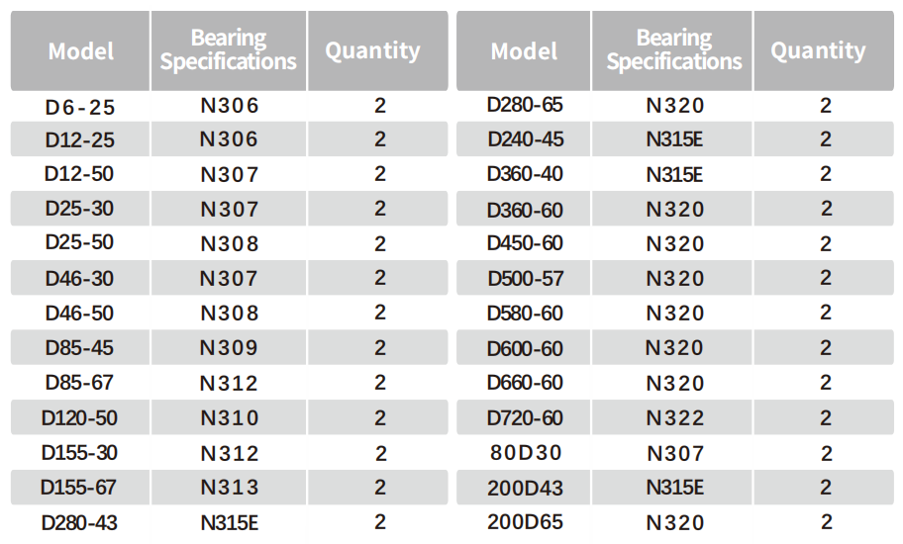Click the D720-60 model cell

pos(525,418)
